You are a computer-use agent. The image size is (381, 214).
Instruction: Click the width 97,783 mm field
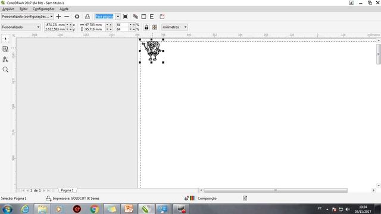coord(95,25)
